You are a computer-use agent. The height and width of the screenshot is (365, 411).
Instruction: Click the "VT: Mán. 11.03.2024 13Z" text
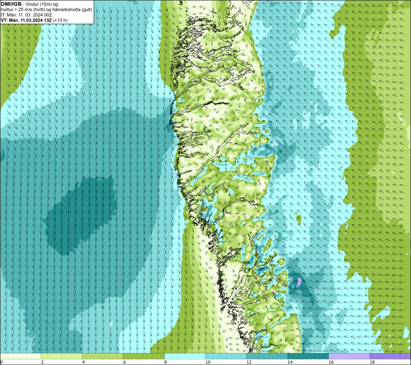coord(26,20)
